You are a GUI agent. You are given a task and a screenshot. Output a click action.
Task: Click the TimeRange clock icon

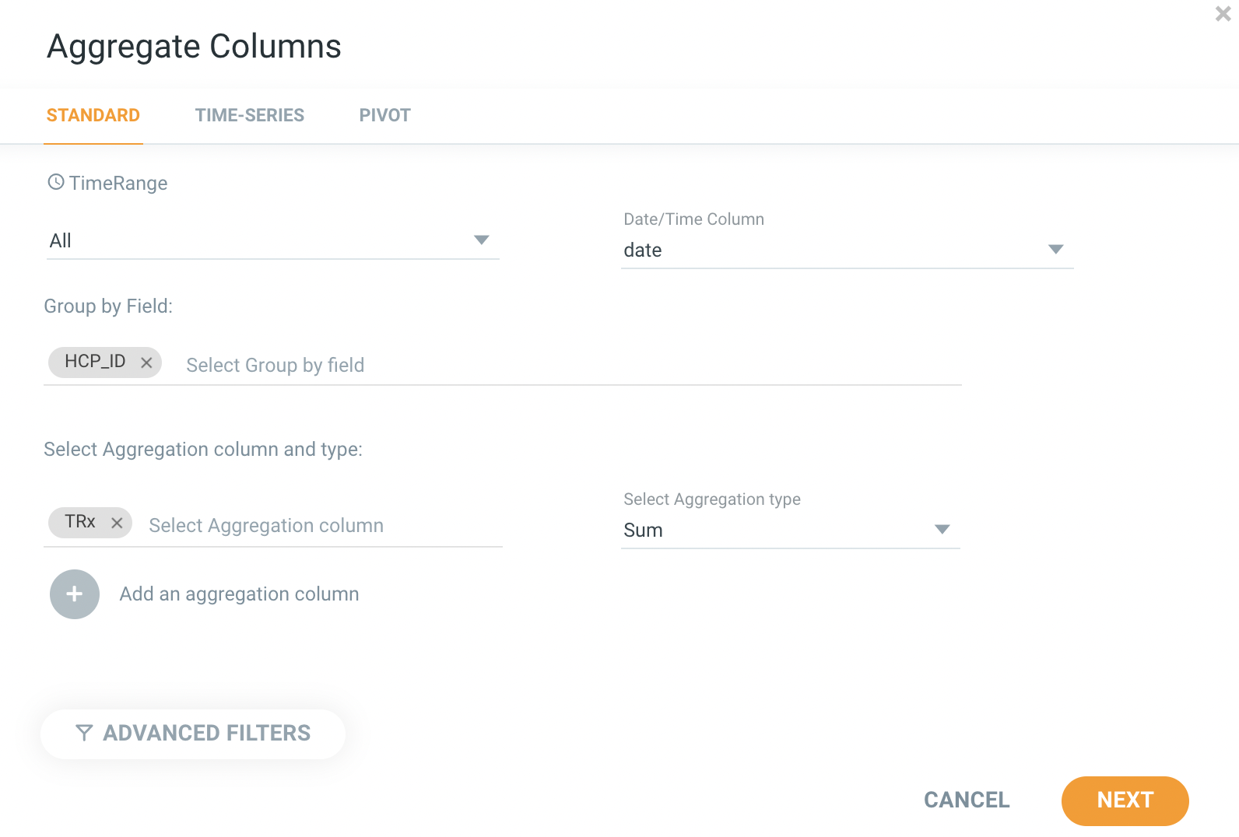click(56, 182)
